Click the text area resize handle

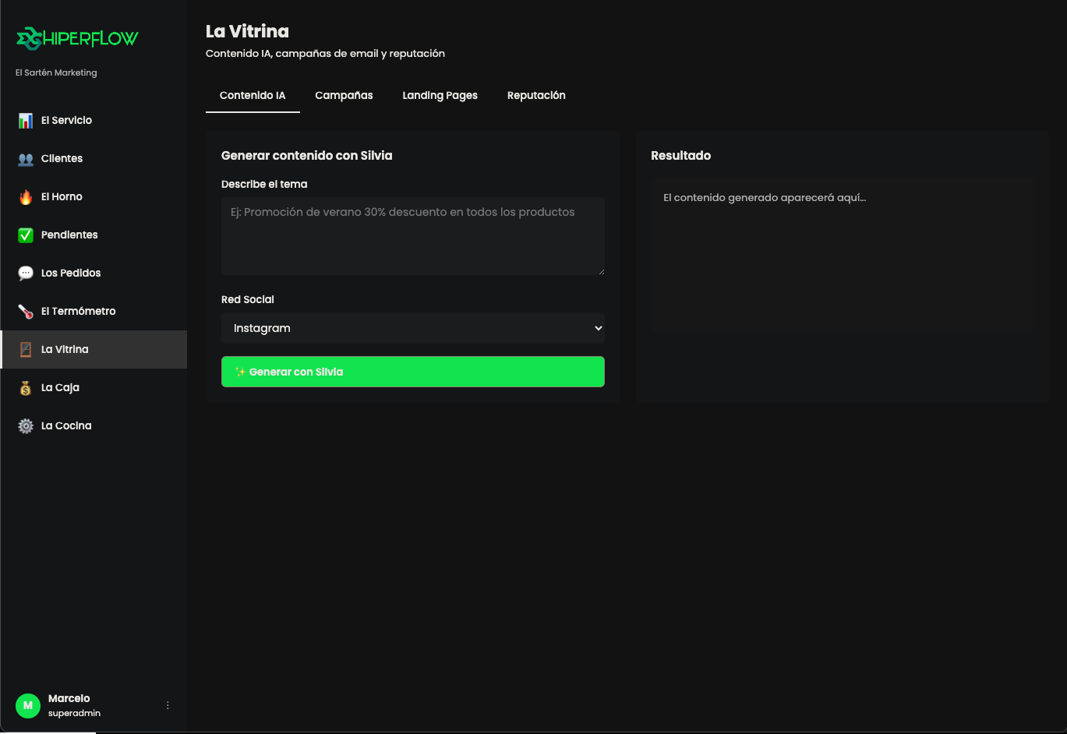[x=601, y=271]
